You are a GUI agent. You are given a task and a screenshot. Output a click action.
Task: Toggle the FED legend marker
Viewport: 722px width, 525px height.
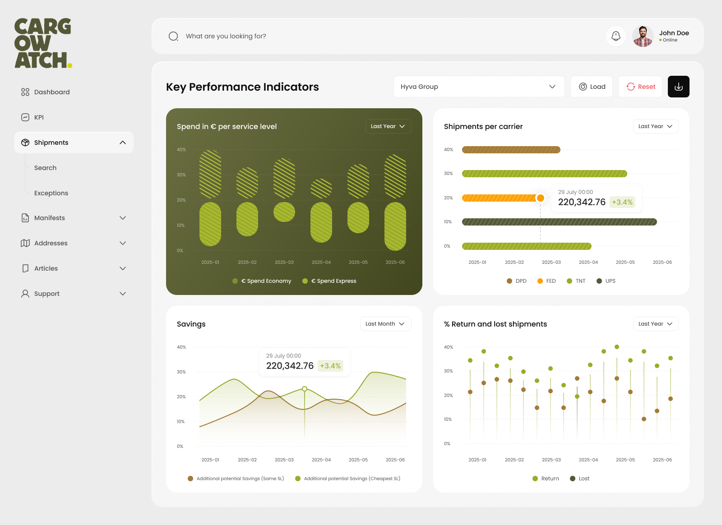[x=540, y=281]
